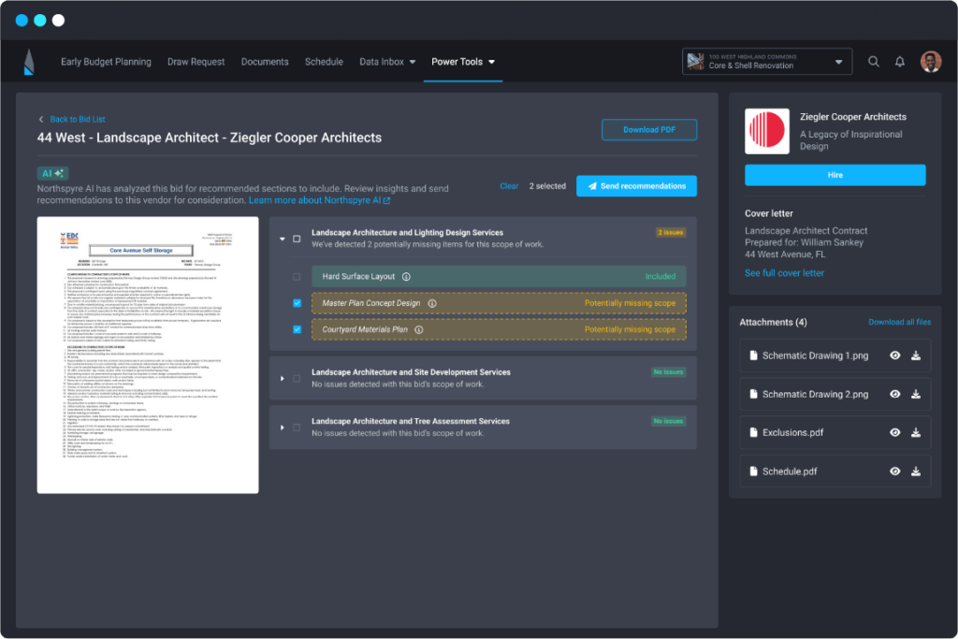Download Schematic Drawing 2.png attachment
Viewport: 958px width, 639px height.
tap(916, 395)
